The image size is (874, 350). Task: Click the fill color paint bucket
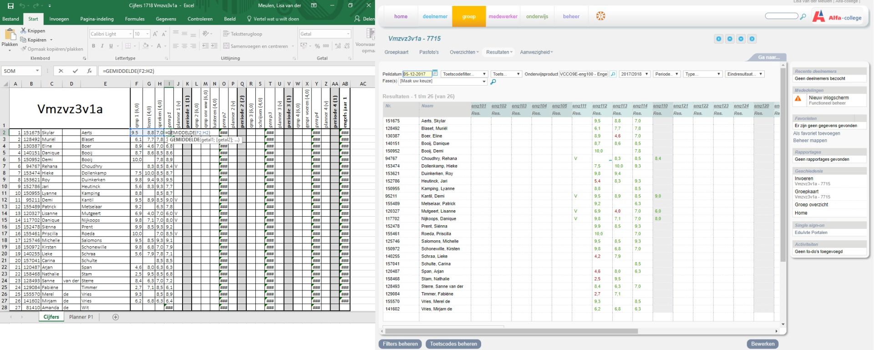pos(145,46)
